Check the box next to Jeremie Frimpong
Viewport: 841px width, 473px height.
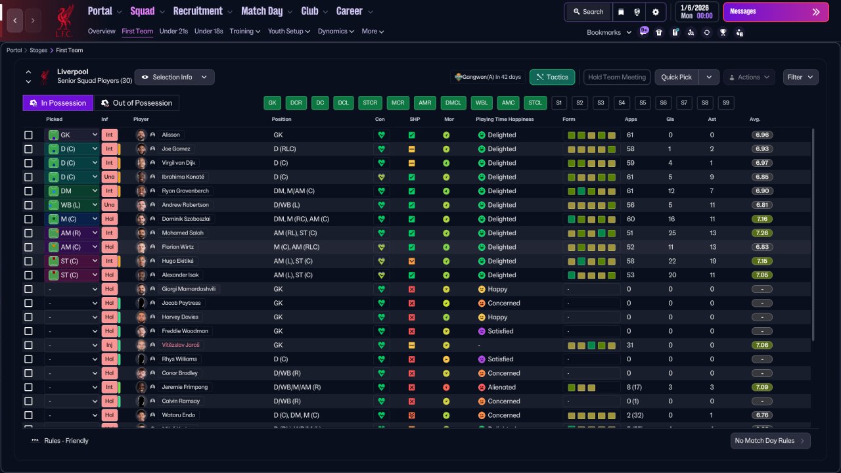(28, 388)
